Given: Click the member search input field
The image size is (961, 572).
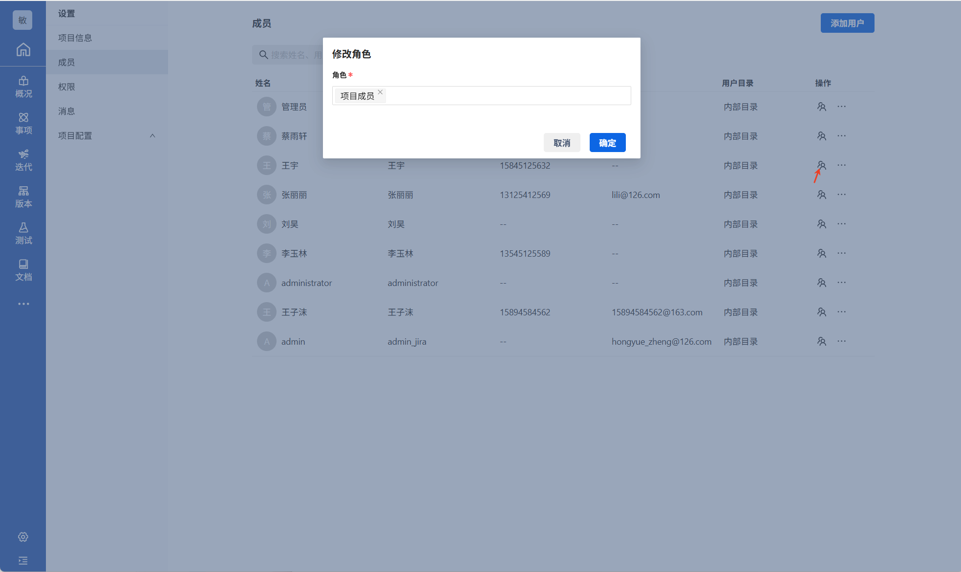Looking at the screenshot, I should pyautogui.click(x=293, y=55).
